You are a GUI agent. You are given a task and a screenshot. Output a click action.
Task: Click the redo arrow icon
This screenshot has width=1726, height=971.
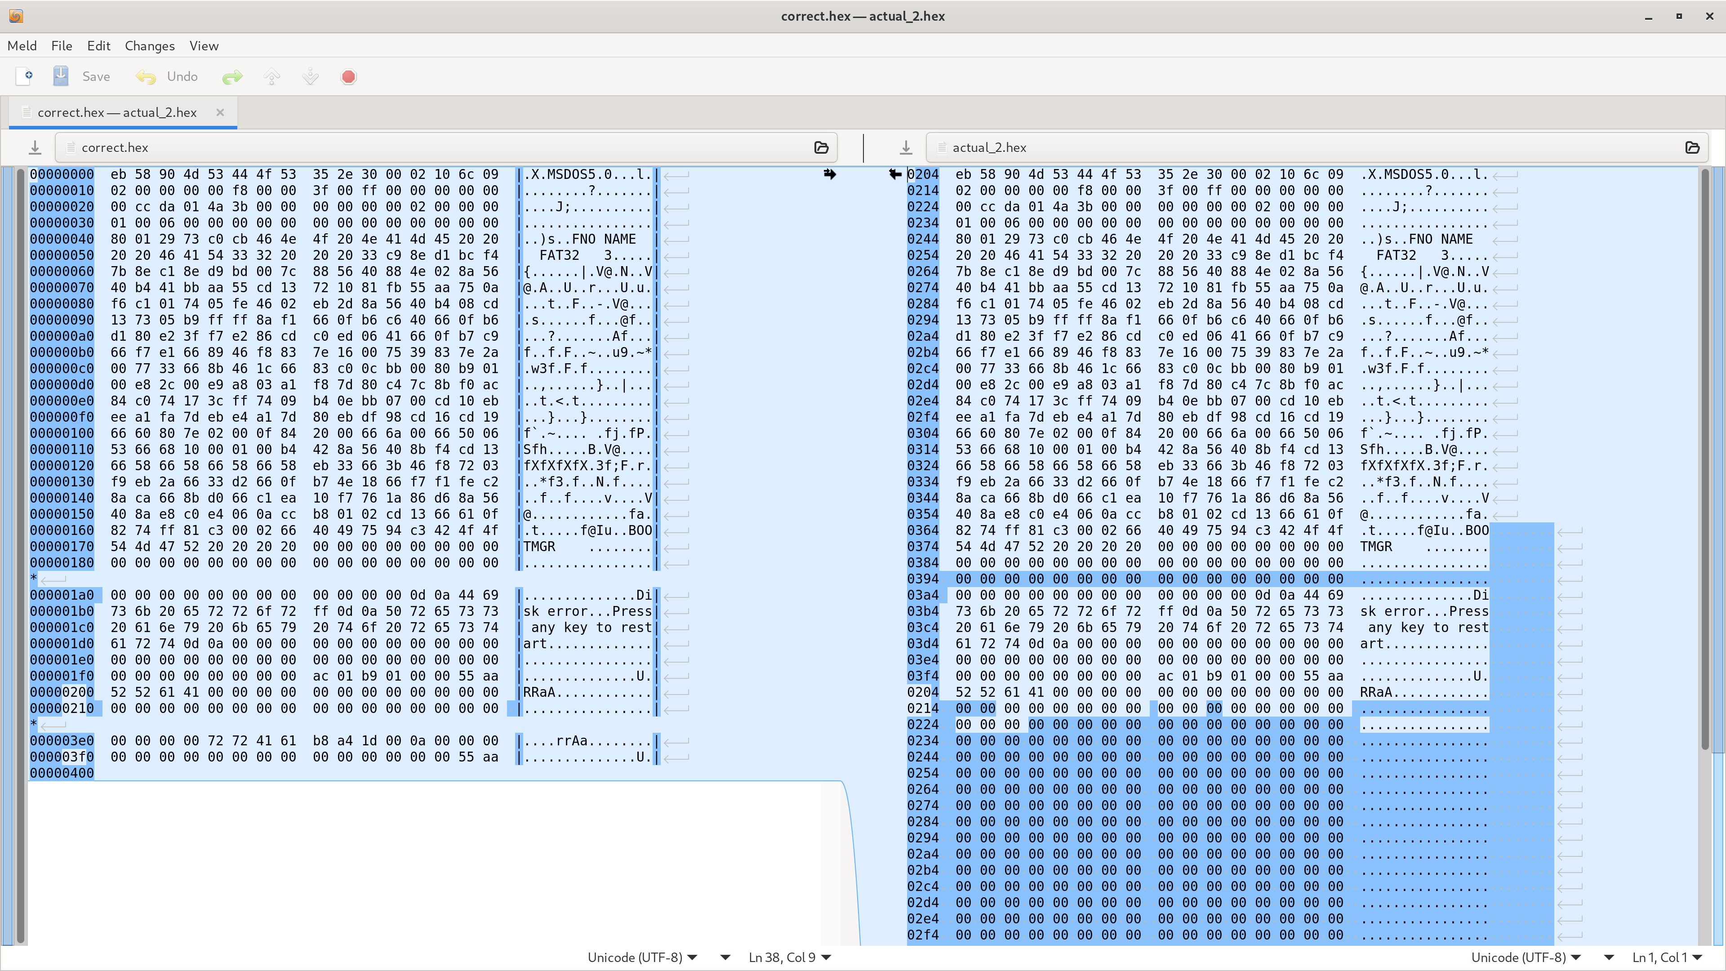232,77
